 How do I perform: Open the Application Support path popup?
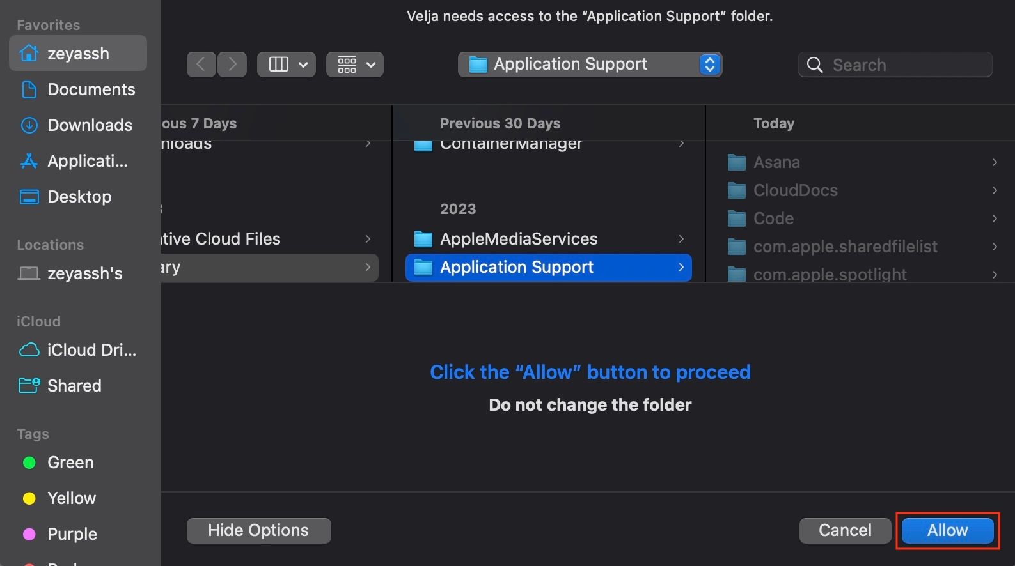click(x=590, y=65)
